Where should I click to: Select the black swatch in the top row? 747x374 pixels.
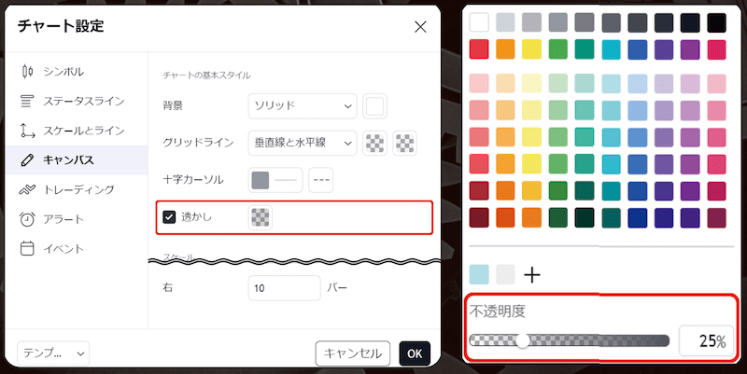716,22
